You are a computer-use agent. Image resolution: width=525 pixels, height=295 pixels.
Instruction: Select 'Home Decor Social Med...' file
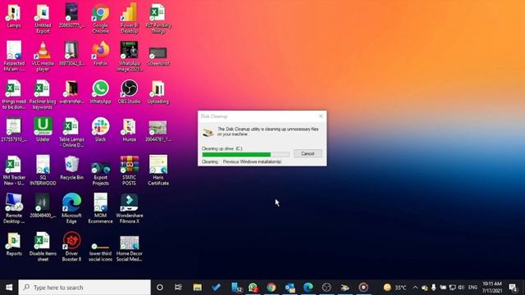[130, 249]
